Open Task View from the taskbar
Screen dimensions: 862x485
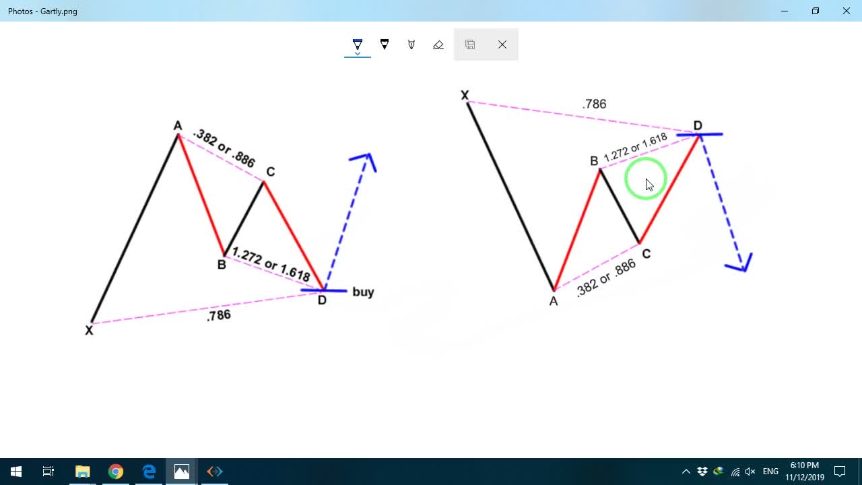click(x=48, y=472)
